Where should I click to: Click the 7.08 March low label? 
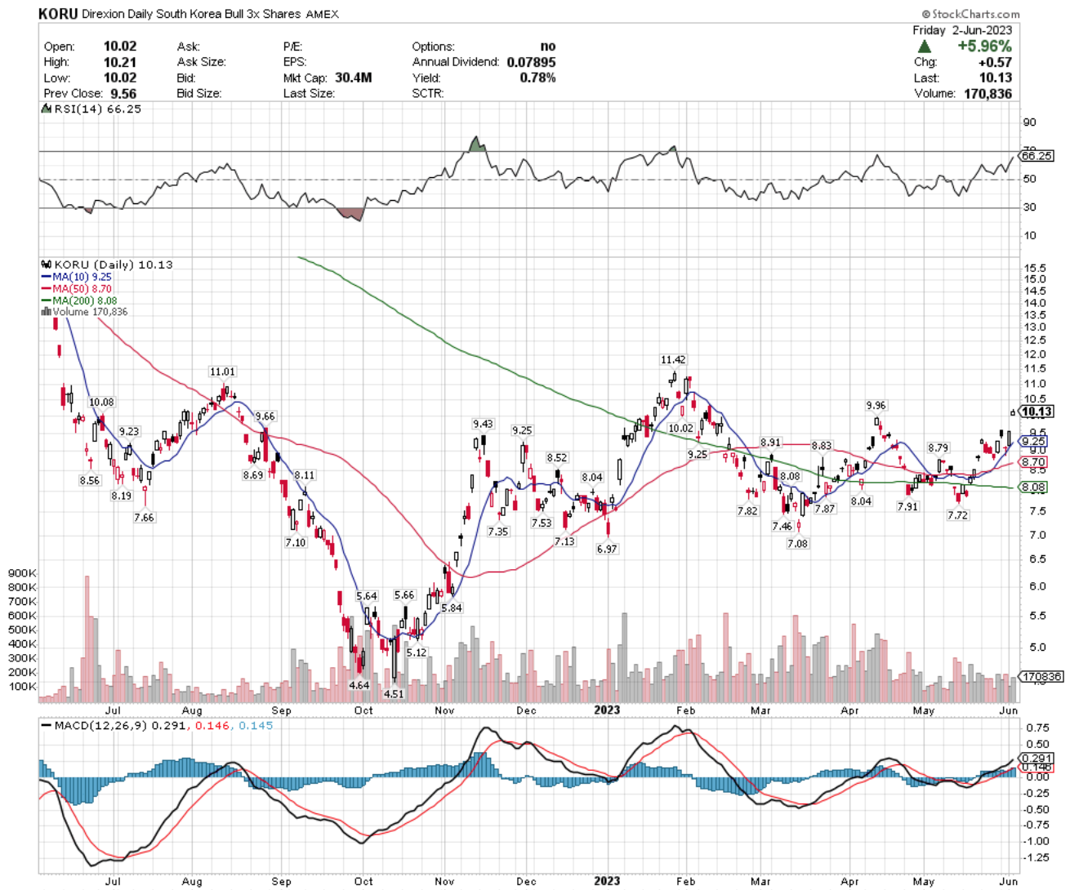pyautogui.click(x=797, y=544)
